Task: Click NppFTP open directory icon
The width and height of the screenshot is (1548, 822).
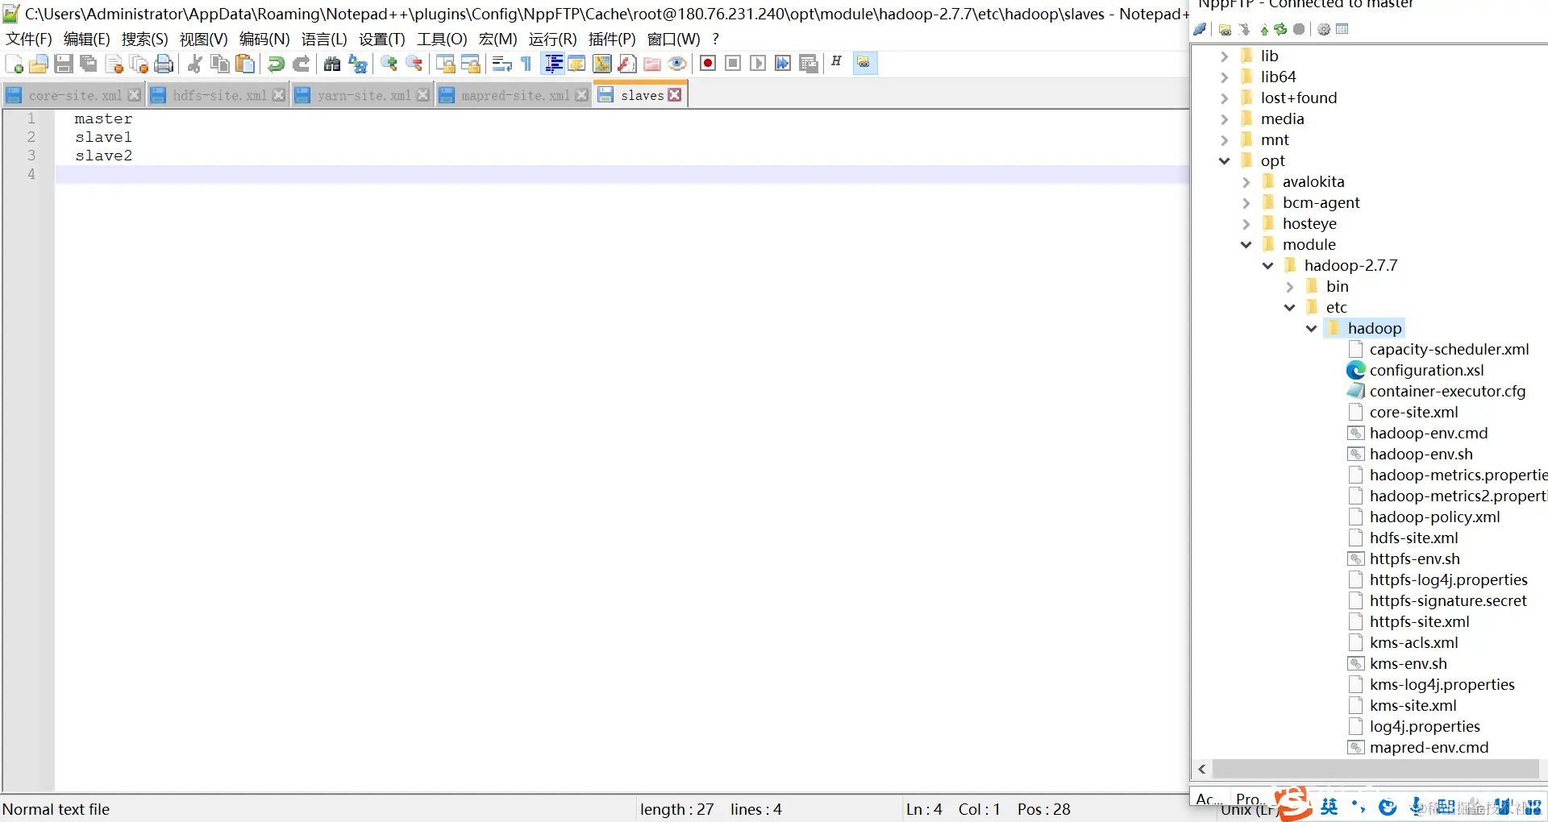Action: pos(1225,29)
